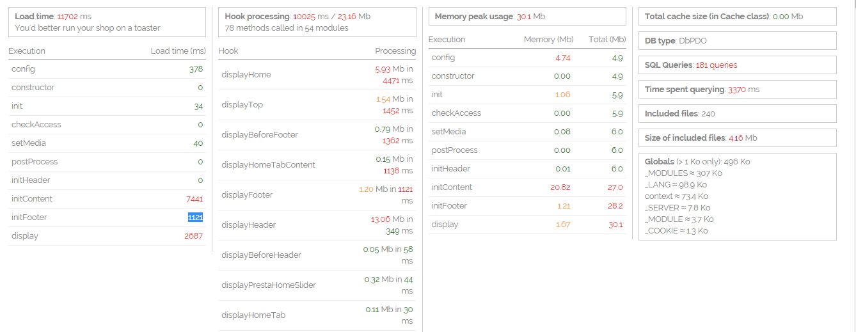
Task: Click the Size of included files box
Action: (737, 138)
